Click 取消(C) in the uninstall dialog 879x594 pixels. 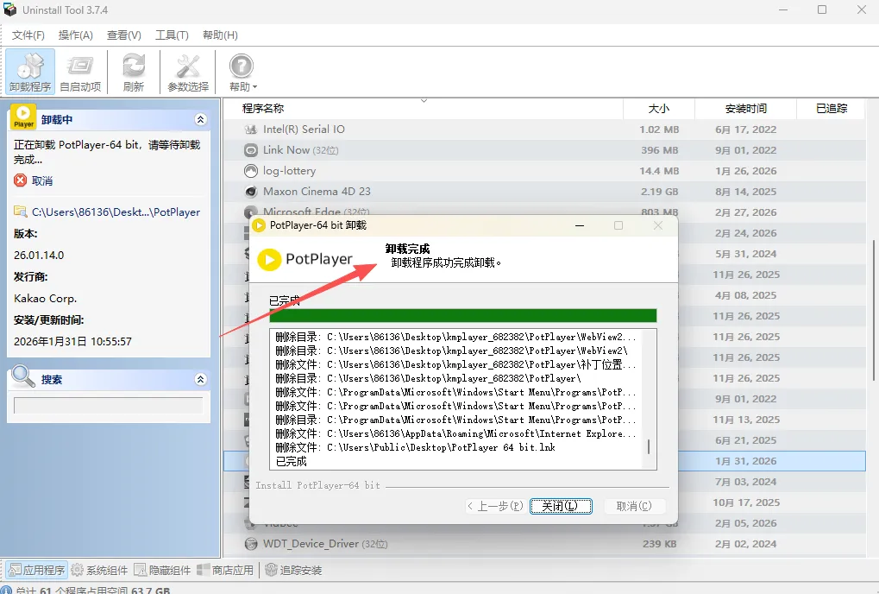point(634,506)
